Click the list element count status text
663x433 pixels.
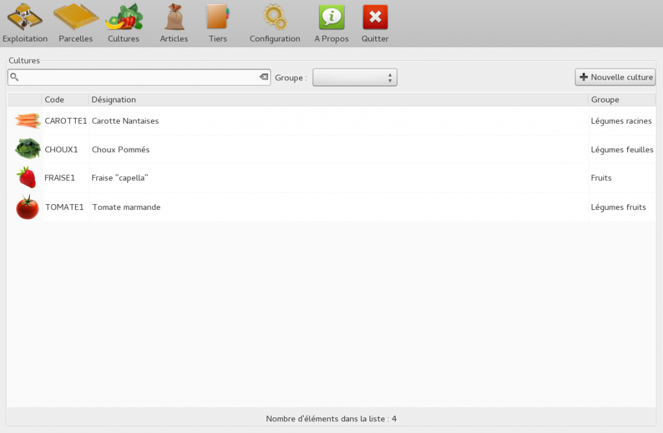pyautogui.click(x=331, y=419)
